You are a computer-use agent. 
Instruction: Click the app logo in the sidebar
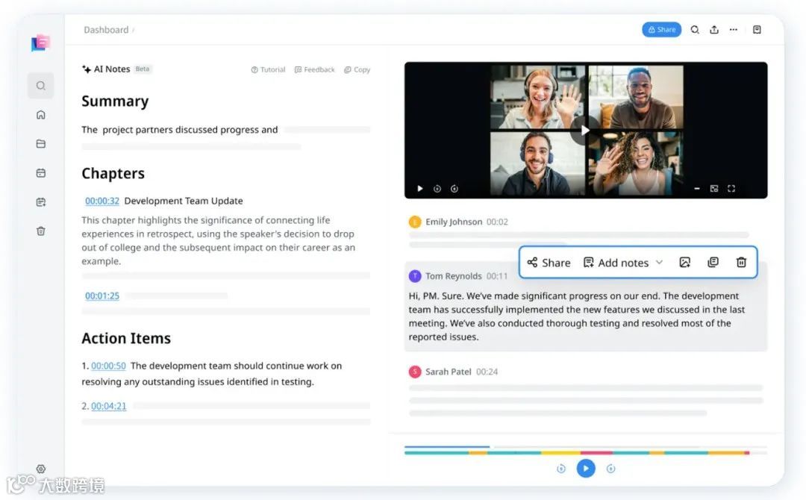pos(40,43)
